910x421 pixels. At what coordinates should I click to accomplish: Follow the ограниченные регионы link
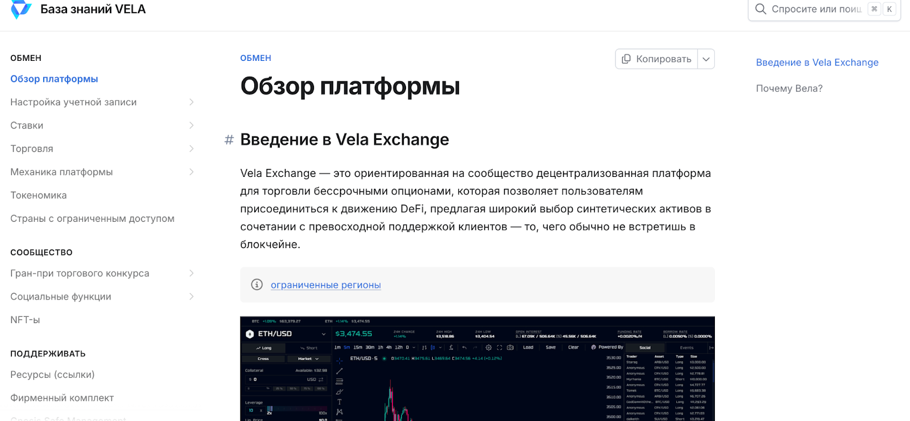(326, 285)
